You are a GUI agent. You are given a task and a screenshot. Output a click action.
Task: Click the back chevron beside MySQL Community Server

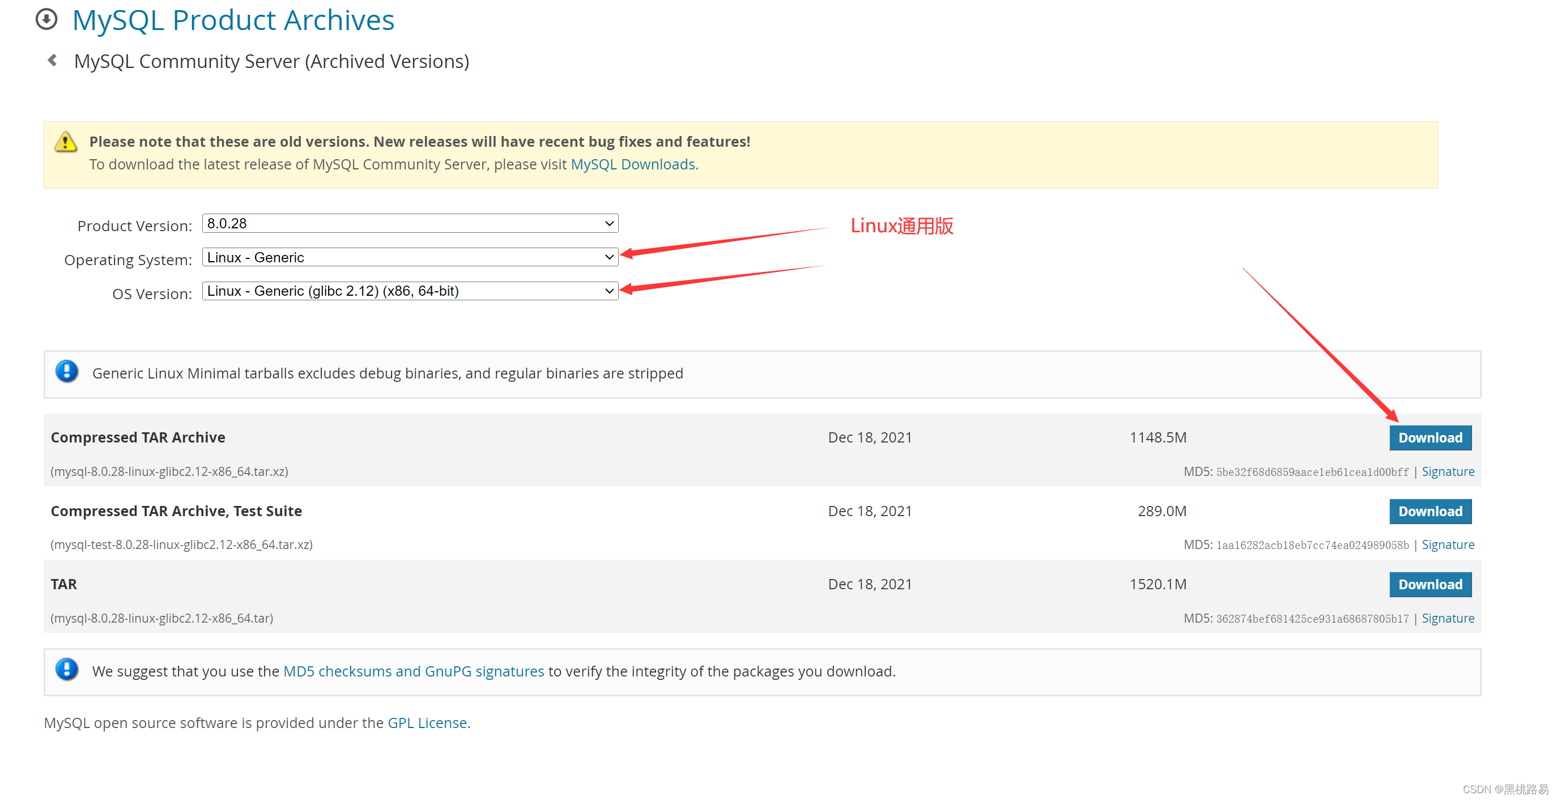pos(52,60)
